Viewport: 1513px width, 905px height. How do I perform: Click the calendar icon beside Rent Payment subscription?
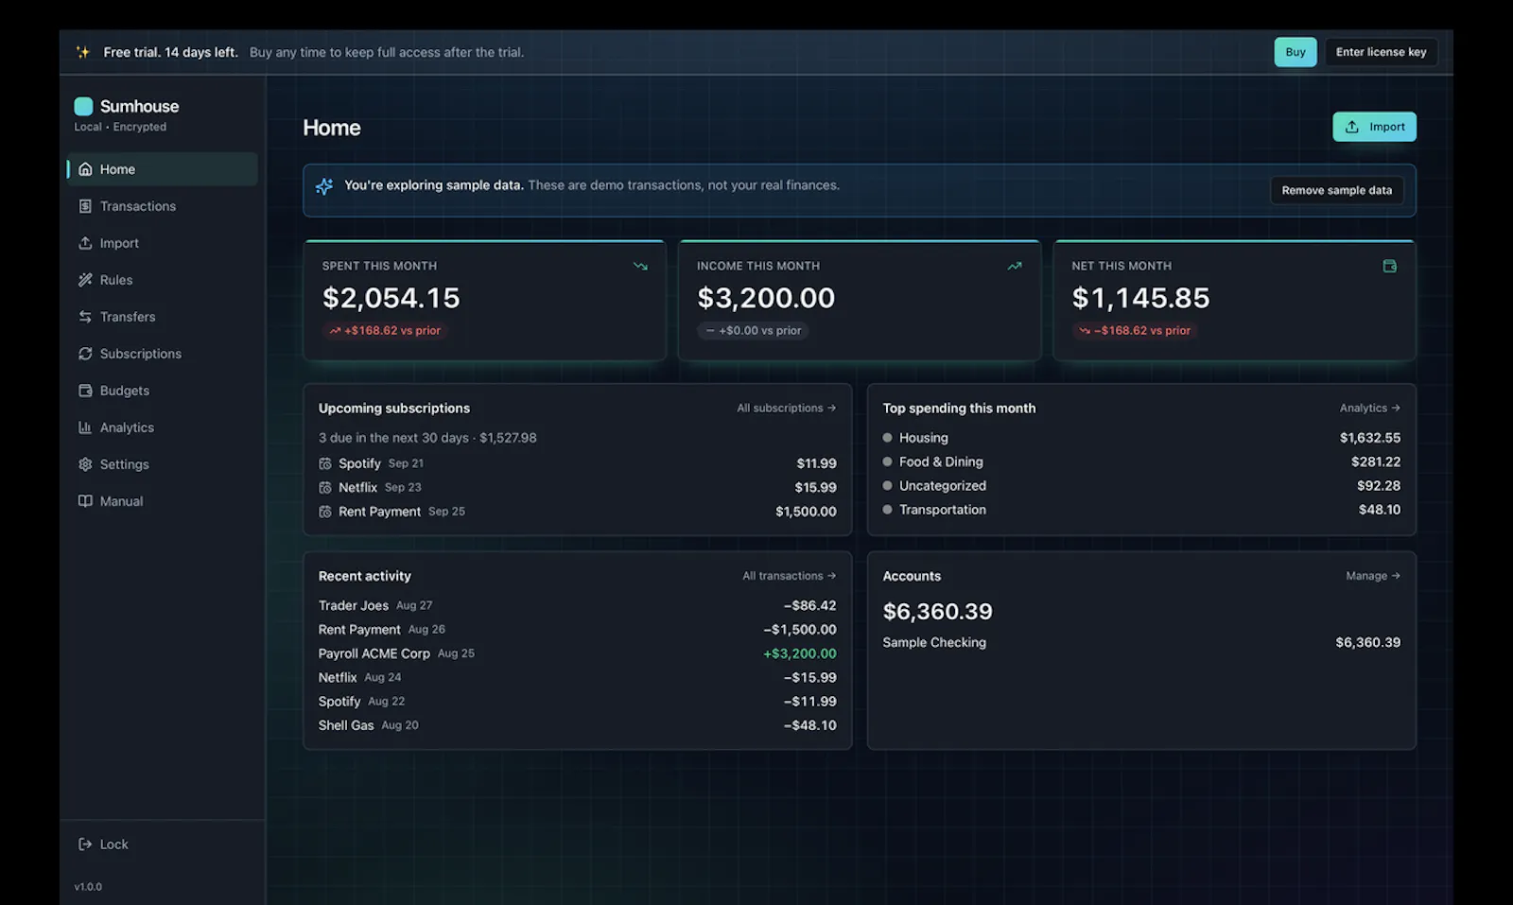(325, 512)
